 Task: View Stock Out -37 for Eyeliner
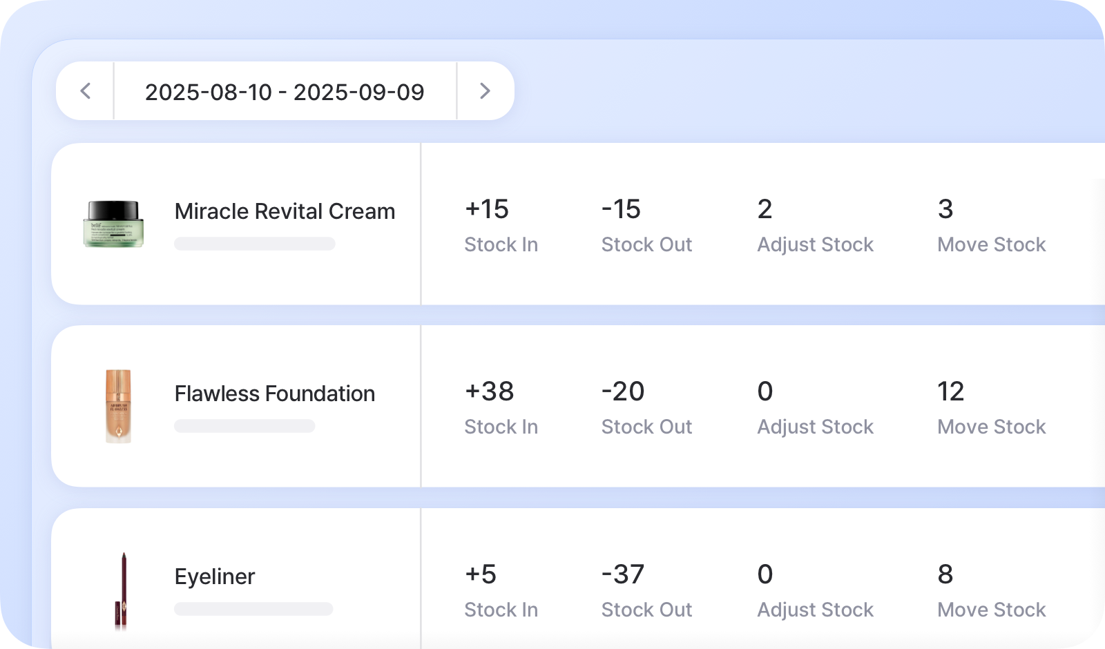(x=622, y=575)
